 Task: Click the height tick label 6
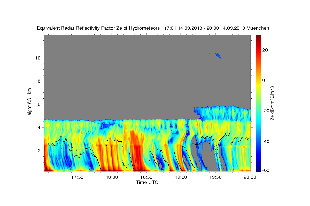39,104
